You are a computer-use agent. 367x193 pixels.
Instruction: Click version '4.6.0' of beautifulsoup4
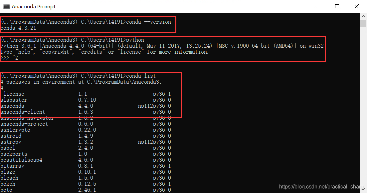86,160
